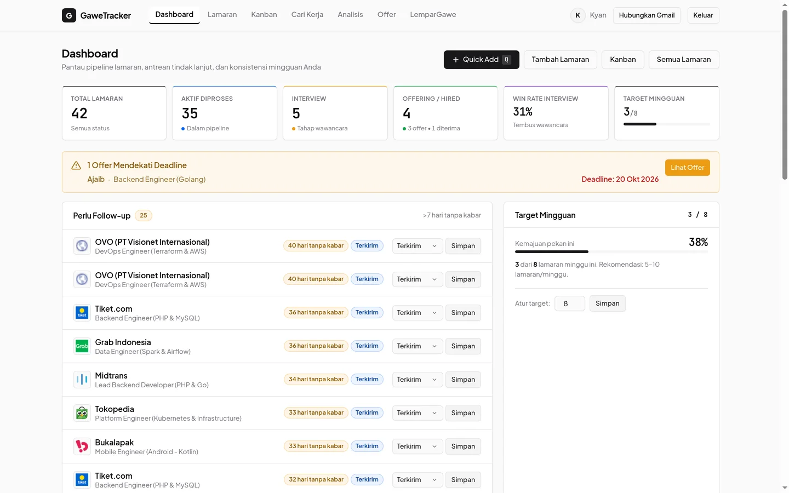This screenshot has height=493, width=789.
Task: Click the Win Rate Interview value 31%
Action: (x=523, y=112)
